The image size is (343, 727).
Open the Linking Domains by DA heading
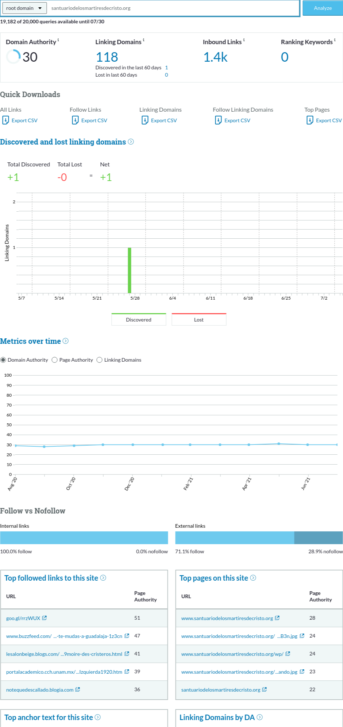pyautogui.click(x=217, y=717)
